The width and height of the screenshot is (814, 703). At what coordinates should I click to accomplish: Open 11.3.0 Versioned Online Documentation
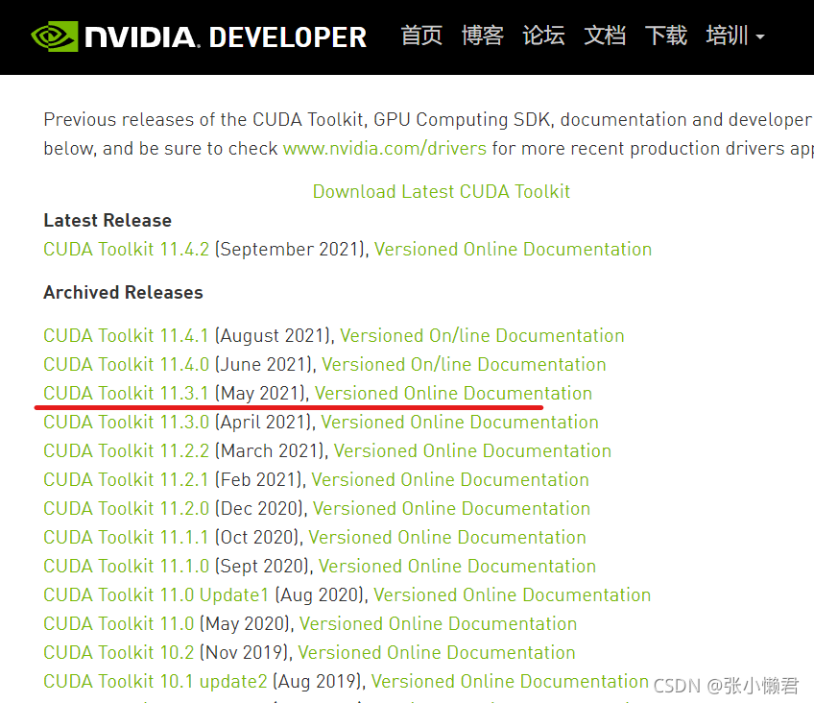pos(460,423)
